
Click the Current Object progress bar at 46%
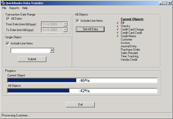pos(82,80)
